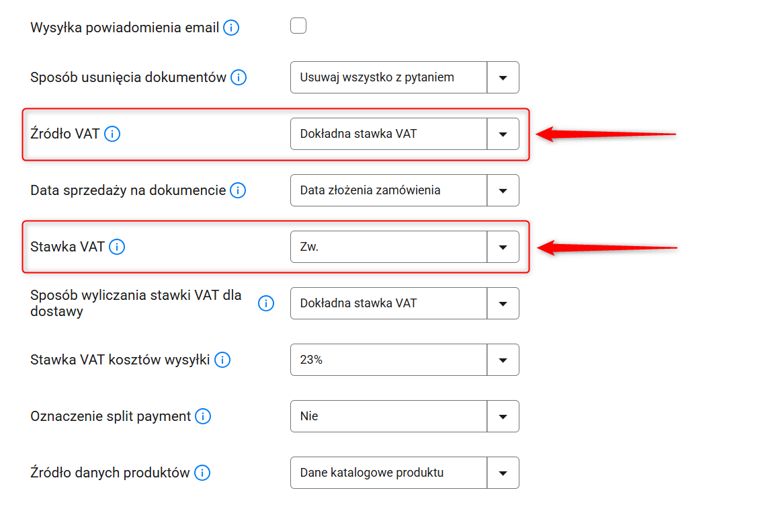Click the Dokładna stawka VAT field in Źródło VAT
The height and width of the screenshot is (507, 760).
pyautogui.click(x=388, y=134)
